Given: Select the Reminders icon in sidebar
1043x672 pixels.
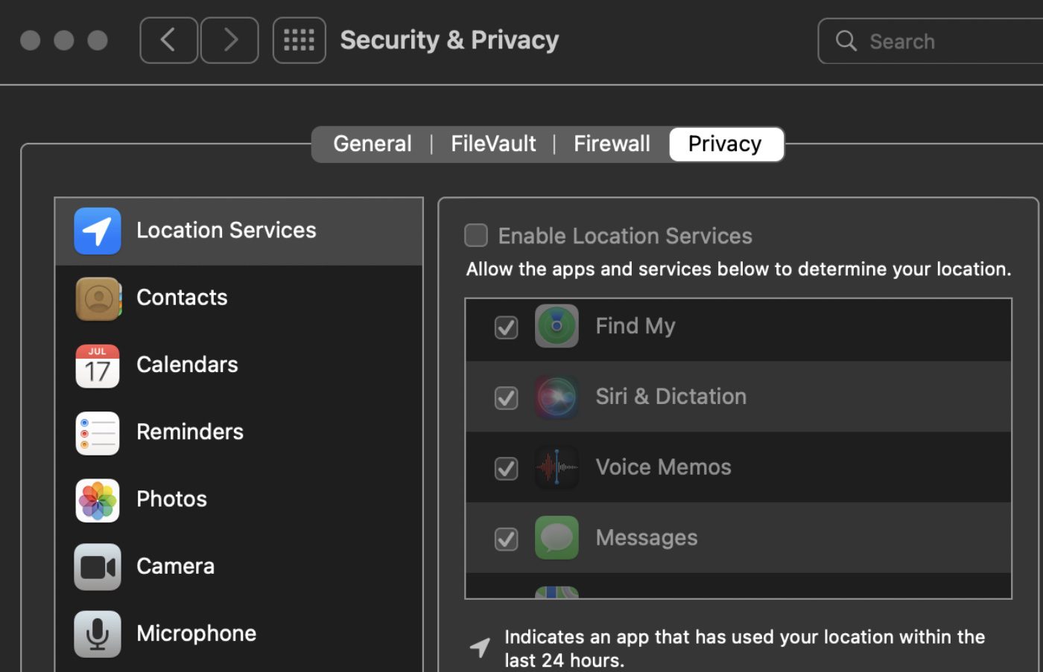Looking at the screenshot, I should coord(98,432).
